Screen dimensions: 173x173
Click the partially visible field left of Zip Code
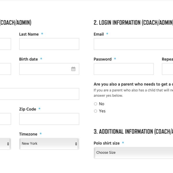(5, 119)
